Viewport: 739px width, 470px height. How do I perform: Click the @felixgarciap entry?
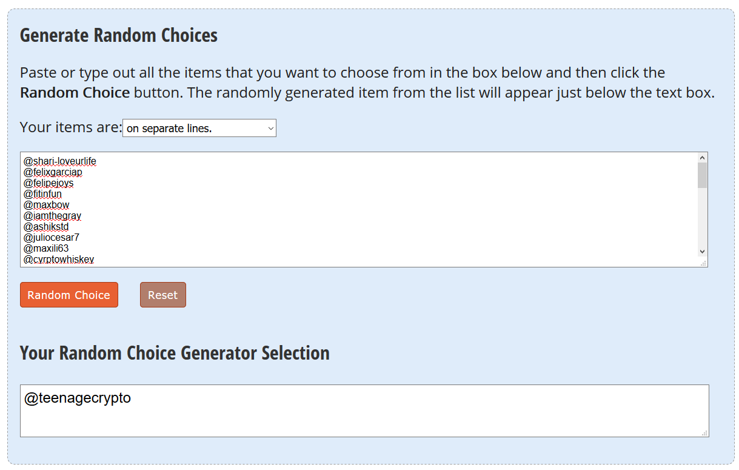(53, 172)
